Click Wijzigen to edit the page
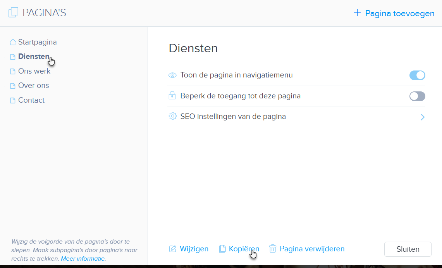This screenshot has width=442, height=268. click(194, 249)
